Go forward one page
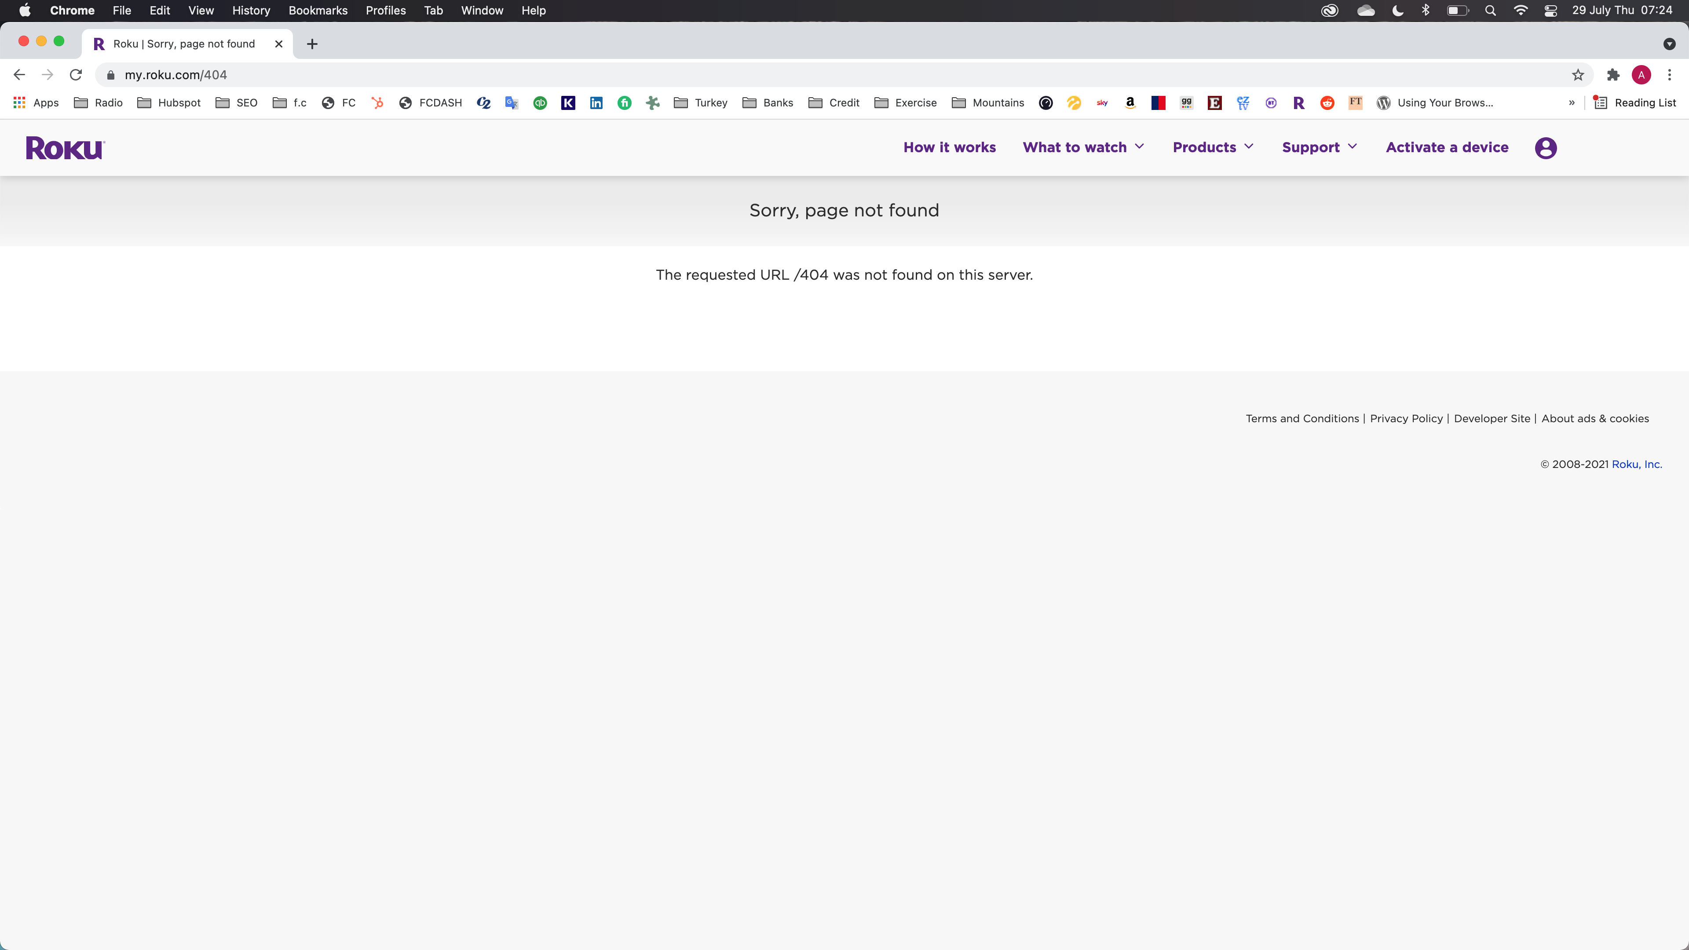The image size is (1689, 950). (47, 75)
